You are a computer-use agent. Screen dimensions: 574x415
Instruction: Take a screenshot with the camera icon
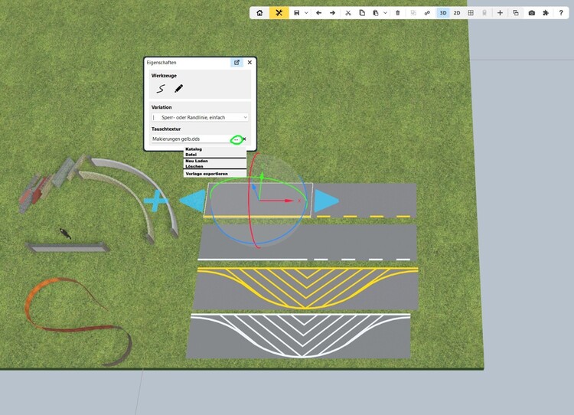(x=532, y=13)
